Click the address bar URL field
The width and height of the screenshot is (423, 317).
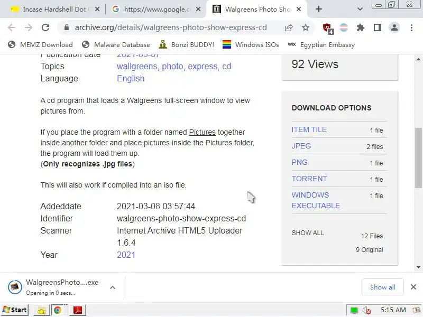coord(170,27)
